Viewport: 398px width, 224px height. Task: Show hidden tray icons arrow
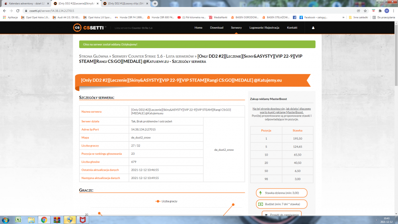(376, 220)
